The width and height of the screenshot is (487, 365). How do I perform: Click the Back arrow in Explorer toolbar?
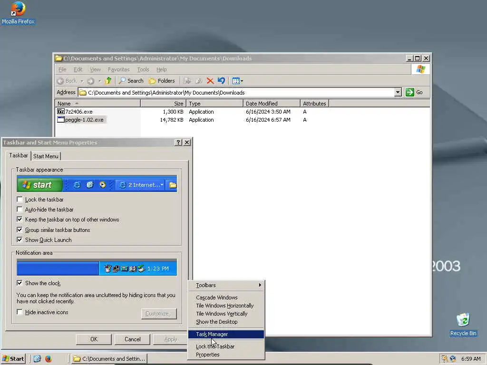[x=67, y=81]
